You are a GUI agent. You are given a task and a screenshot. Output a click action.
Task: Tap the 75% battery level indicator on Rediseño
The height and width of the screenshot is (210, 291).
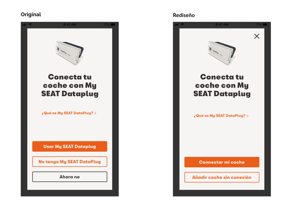[x=258, y=24]
